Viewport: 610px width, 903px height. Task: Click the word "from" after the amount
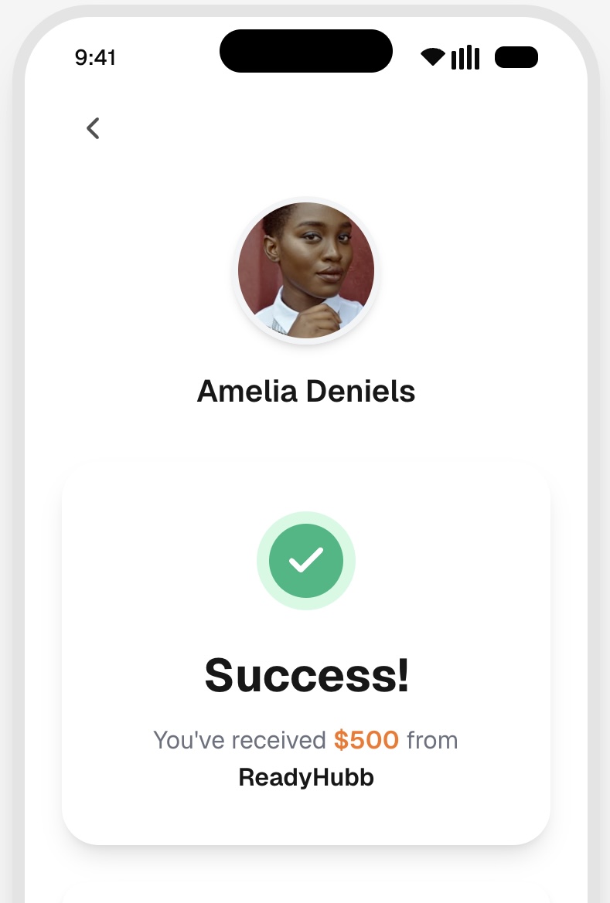(x=432, y=740)
